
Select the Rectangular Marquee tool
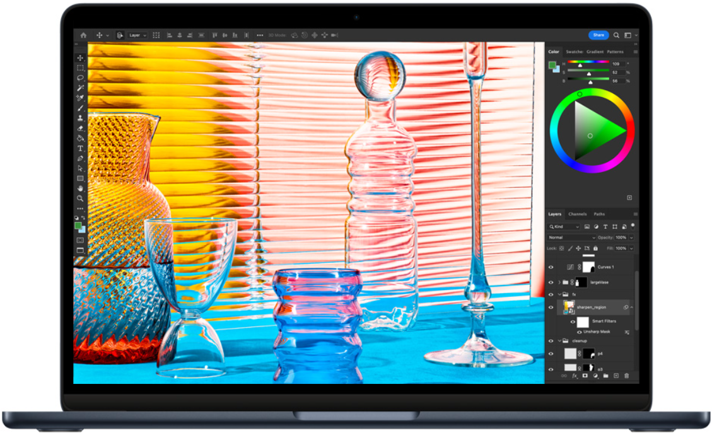[80, 67]
